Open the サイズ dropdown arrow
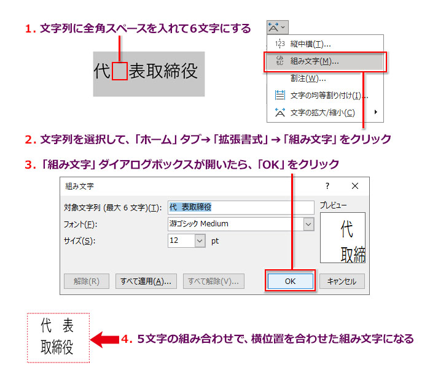 click(200, 241)
